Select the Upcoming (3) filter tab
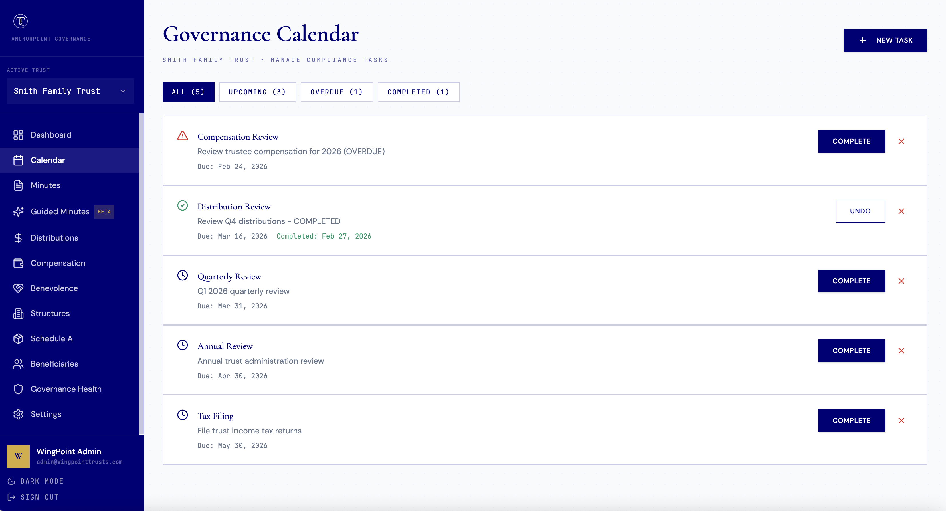The image size is (946, 511). pos(257,92)
